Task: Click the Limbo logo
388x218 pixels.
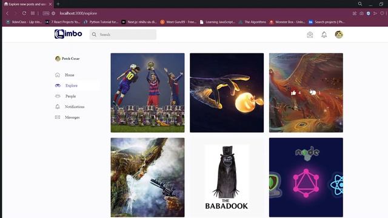Action: 69,34
